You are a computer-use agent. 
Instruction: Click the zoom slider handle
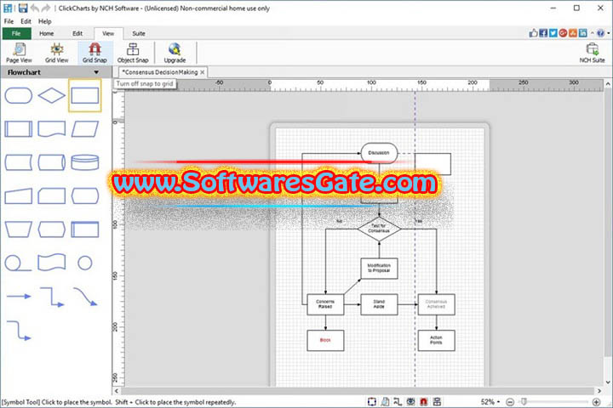pyautogui.click(x=524, y=401)
